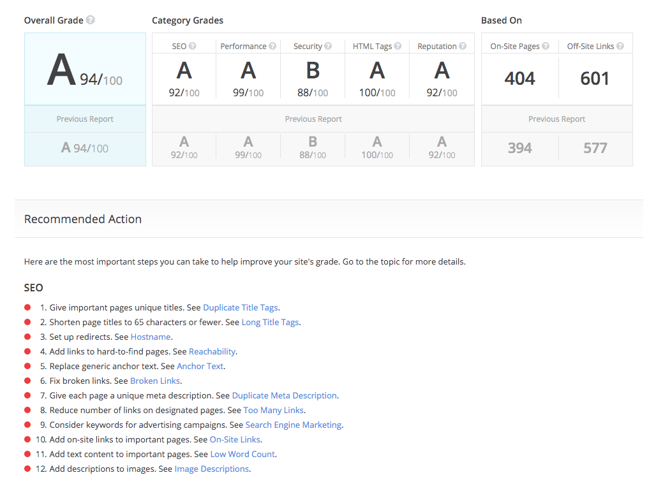The height and width of the screenshot is (482, 656).
Task: Click help icon next to Off-Site Links
Action: tap(620, 46)
